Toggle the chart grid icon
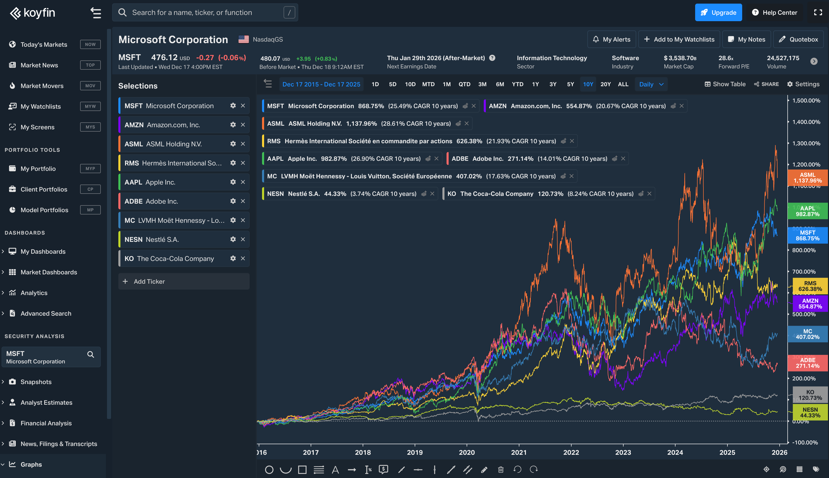This screenshot has height=478, width=829. coord(800,469)
